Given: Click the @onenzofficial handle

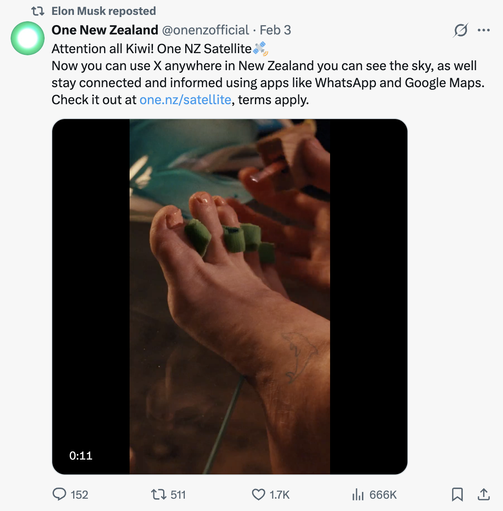Looking at the screenshot, I should pyautogui.click(x=205, y=30).
